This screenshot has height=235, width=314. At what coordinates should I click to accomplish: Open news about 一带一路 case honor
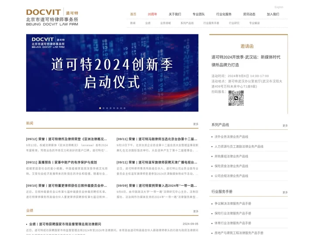pos(157,186)
